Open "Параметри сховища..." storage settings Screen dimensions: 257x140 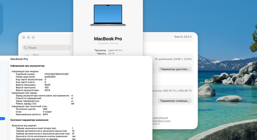(175, 101)
